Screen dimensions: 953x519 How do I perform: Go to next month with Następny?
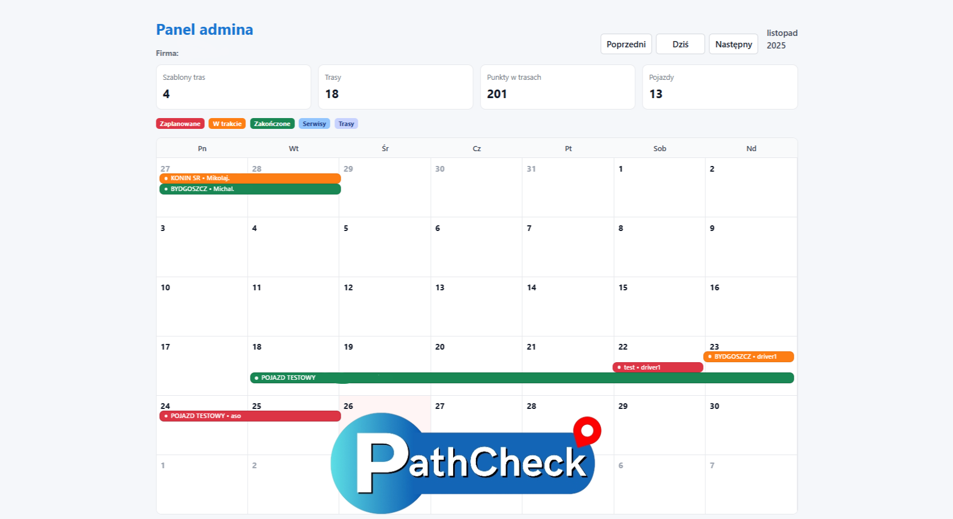tap(733, 44)
